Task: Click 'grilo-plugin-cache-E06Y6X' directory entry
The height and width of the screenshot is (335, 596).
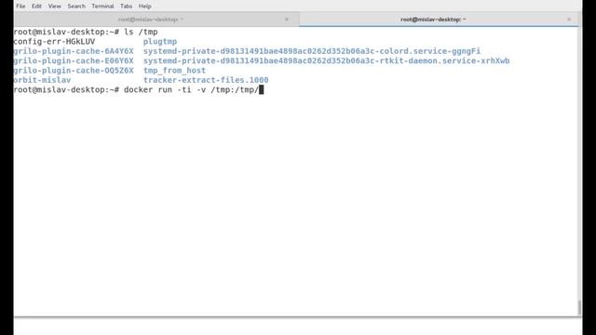Action: 74,60
